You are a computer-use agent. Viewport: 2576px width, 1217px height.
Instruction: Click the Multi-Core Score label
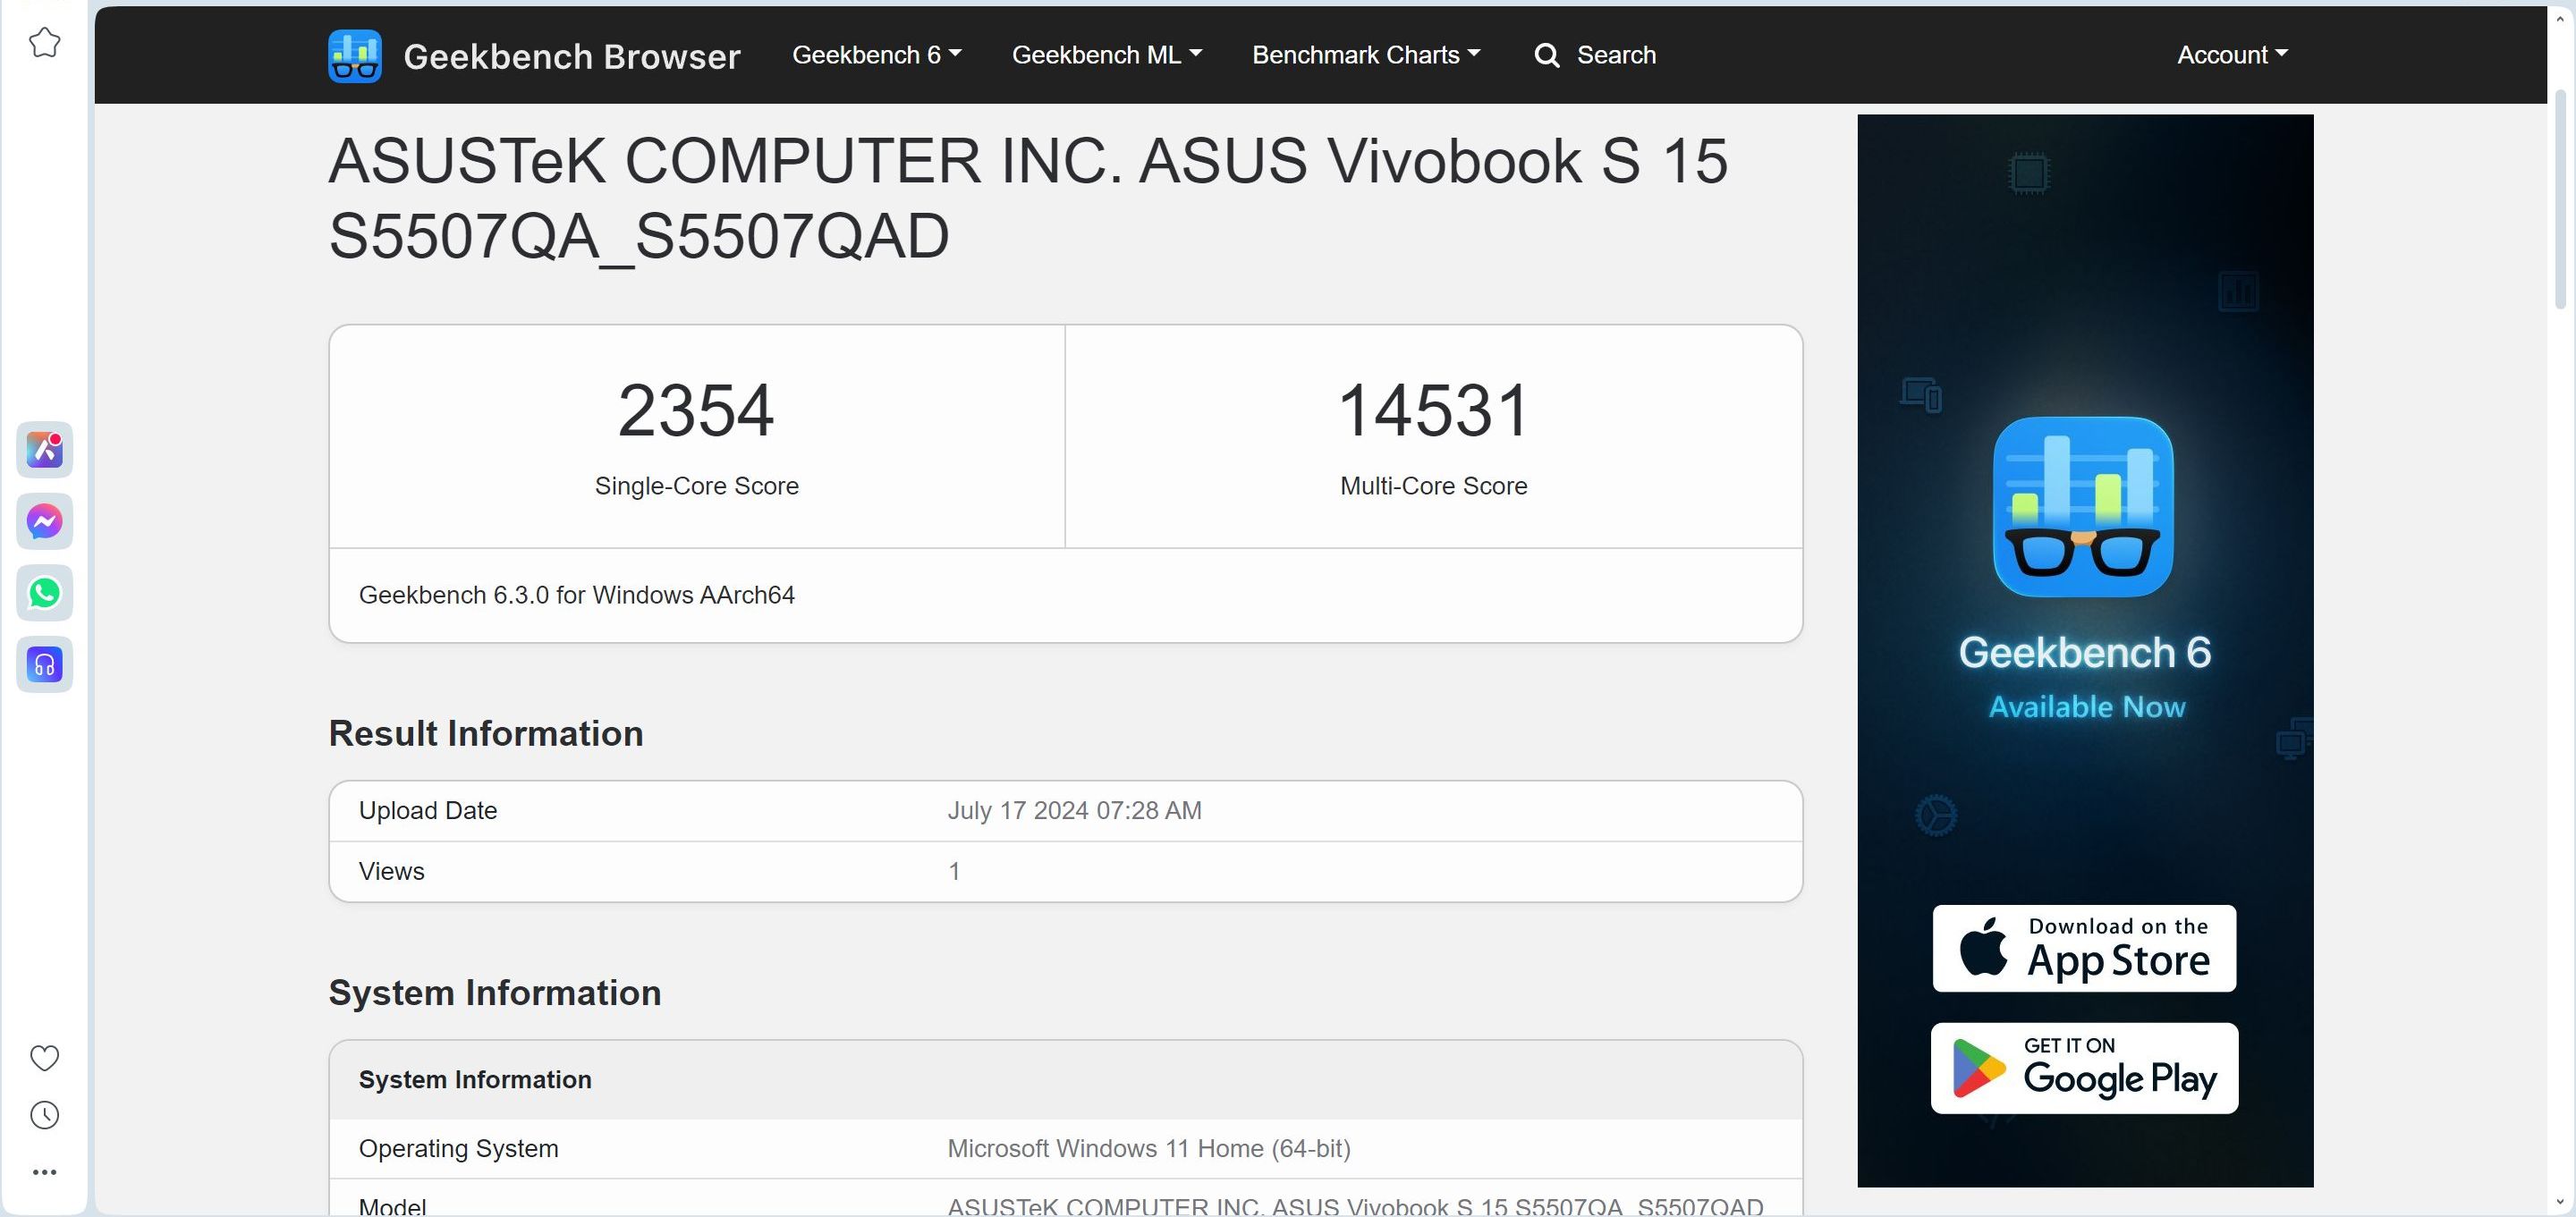tap(1433, 486)
